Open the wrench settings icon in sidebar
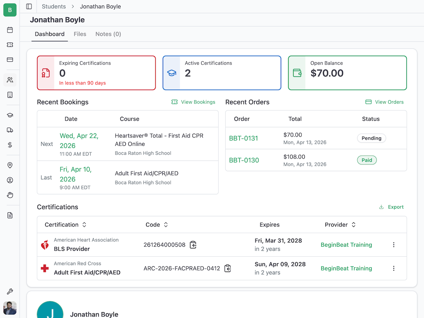 pos(10,291)
